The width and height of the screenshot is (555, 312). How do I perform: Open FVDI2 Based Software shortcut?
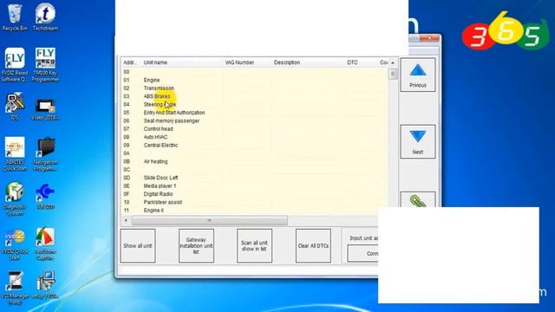[x=15, y=65]
